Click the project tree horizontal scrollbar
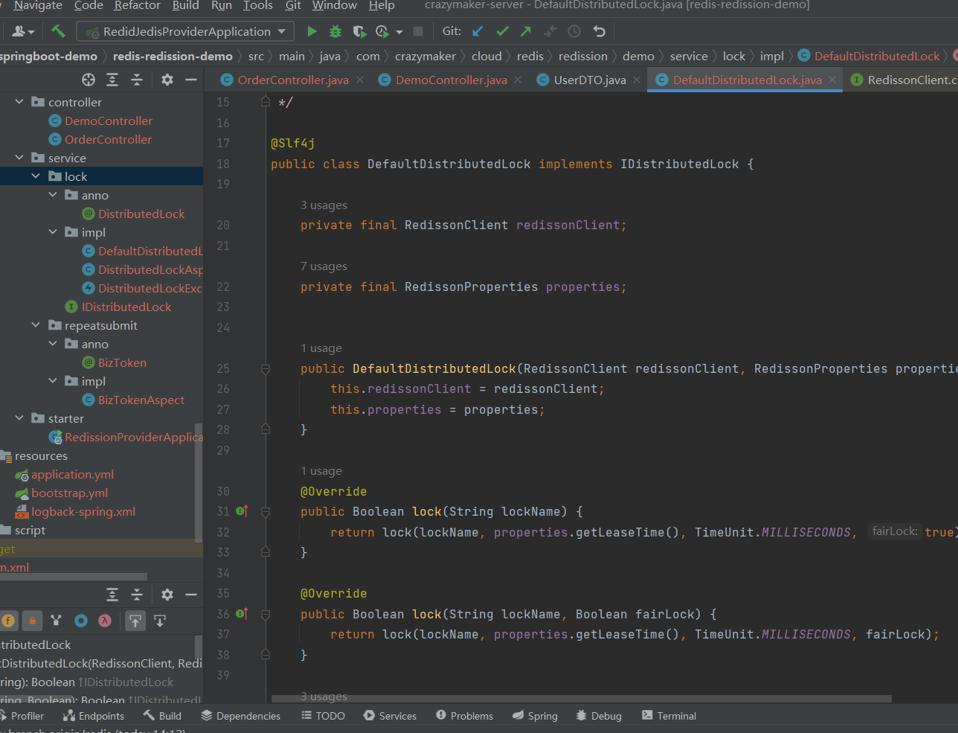The width and height of the screenshot is (958, 733). pos(73,576)
